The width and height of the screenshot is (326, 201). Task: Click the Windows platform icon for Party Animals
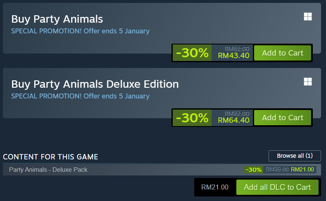point(307,16)
